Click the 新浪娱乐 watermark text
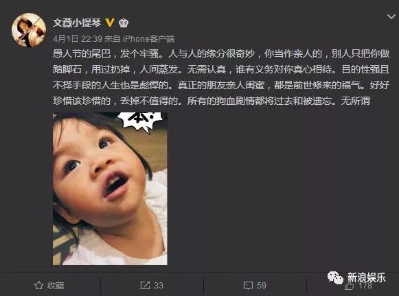 pyautogui.click(x=367, y=277)
